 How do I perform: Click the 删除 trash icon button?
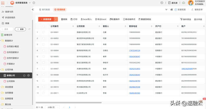point(64,19)
